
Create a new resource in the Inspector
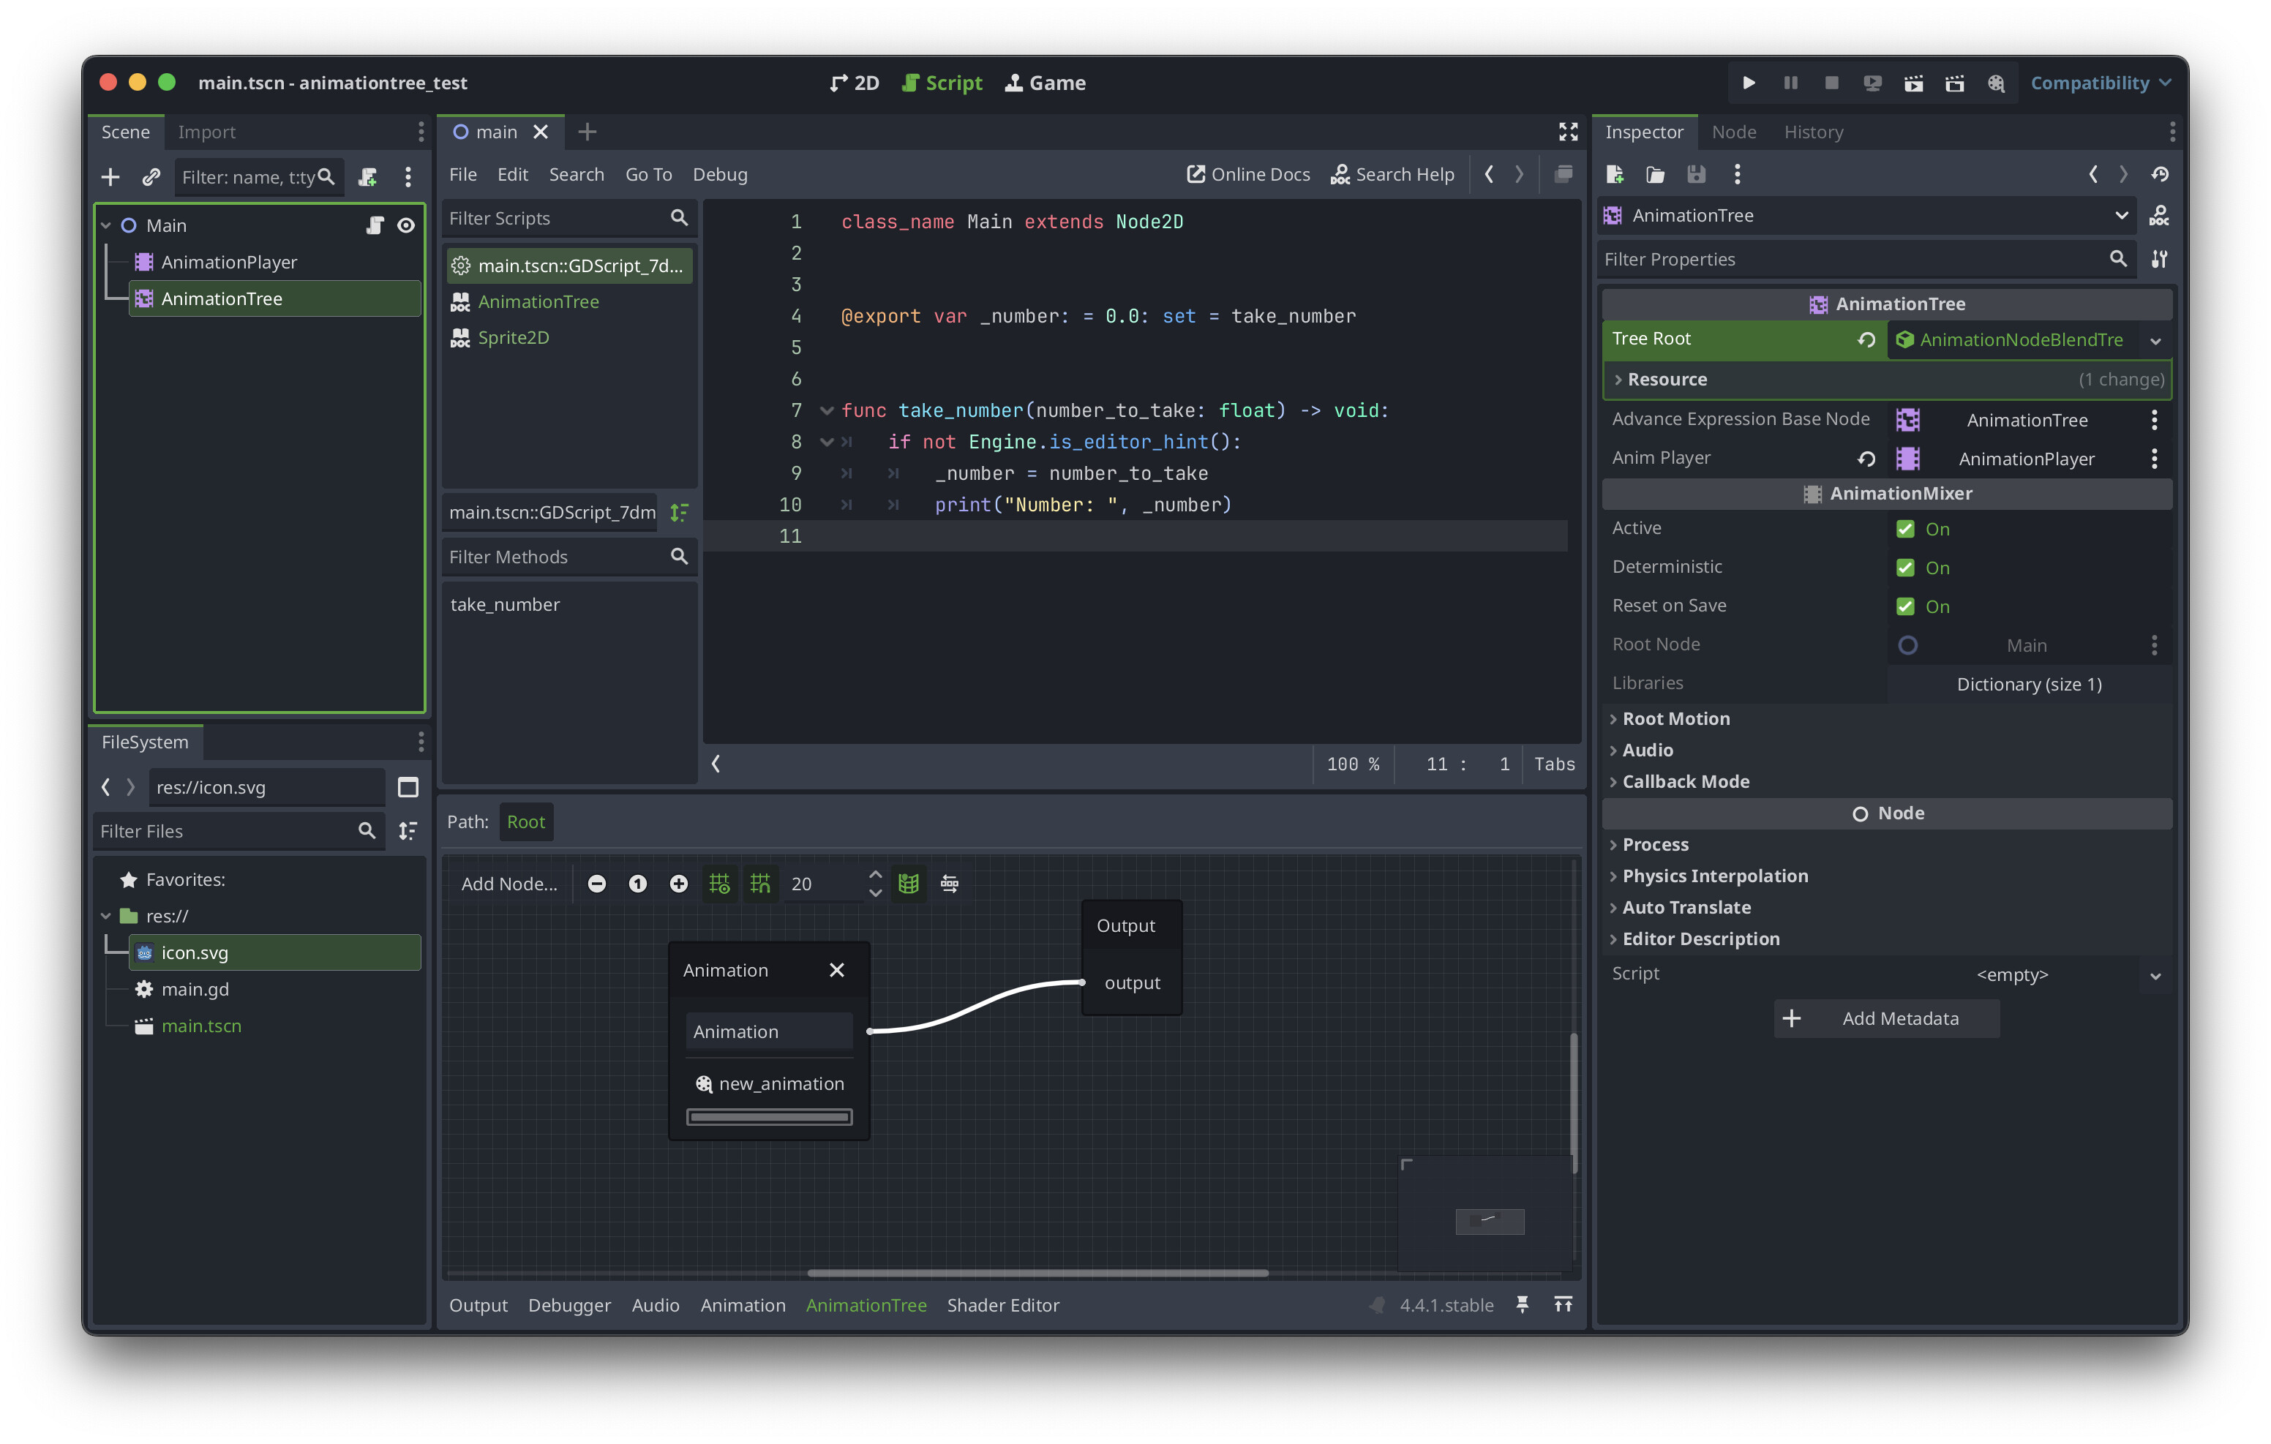coord(1615,173)
